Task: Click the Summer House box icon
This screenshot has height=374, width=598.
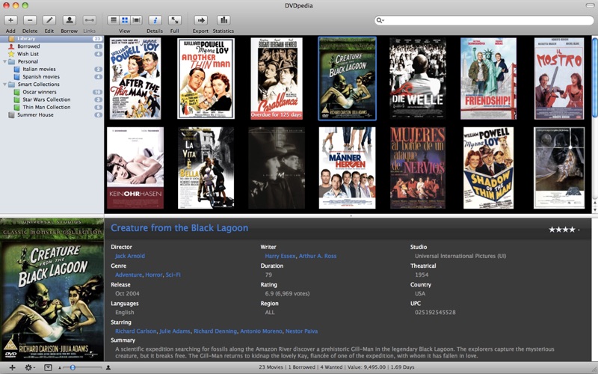Action: 11,115
